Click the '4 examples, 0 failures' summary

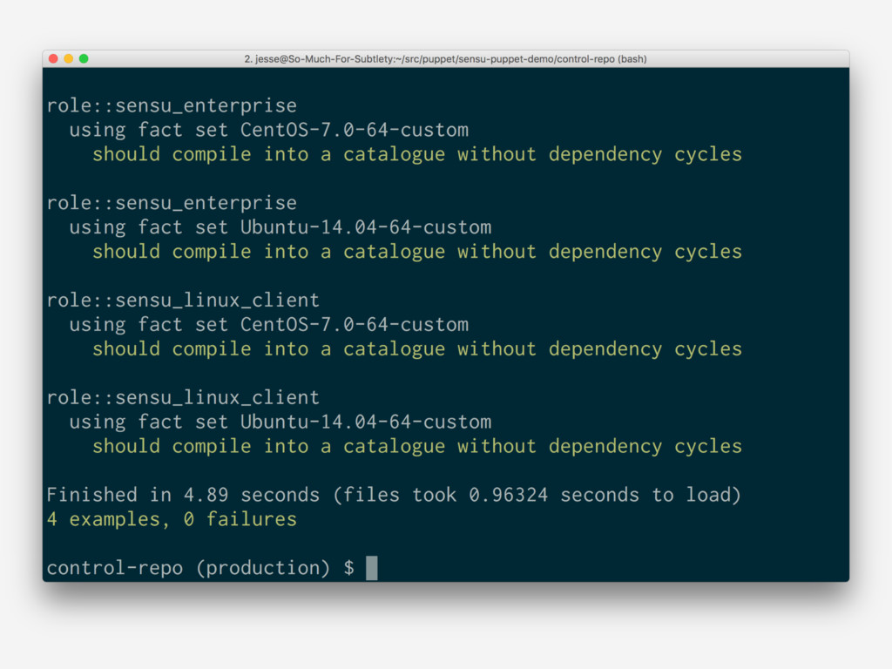172,519
